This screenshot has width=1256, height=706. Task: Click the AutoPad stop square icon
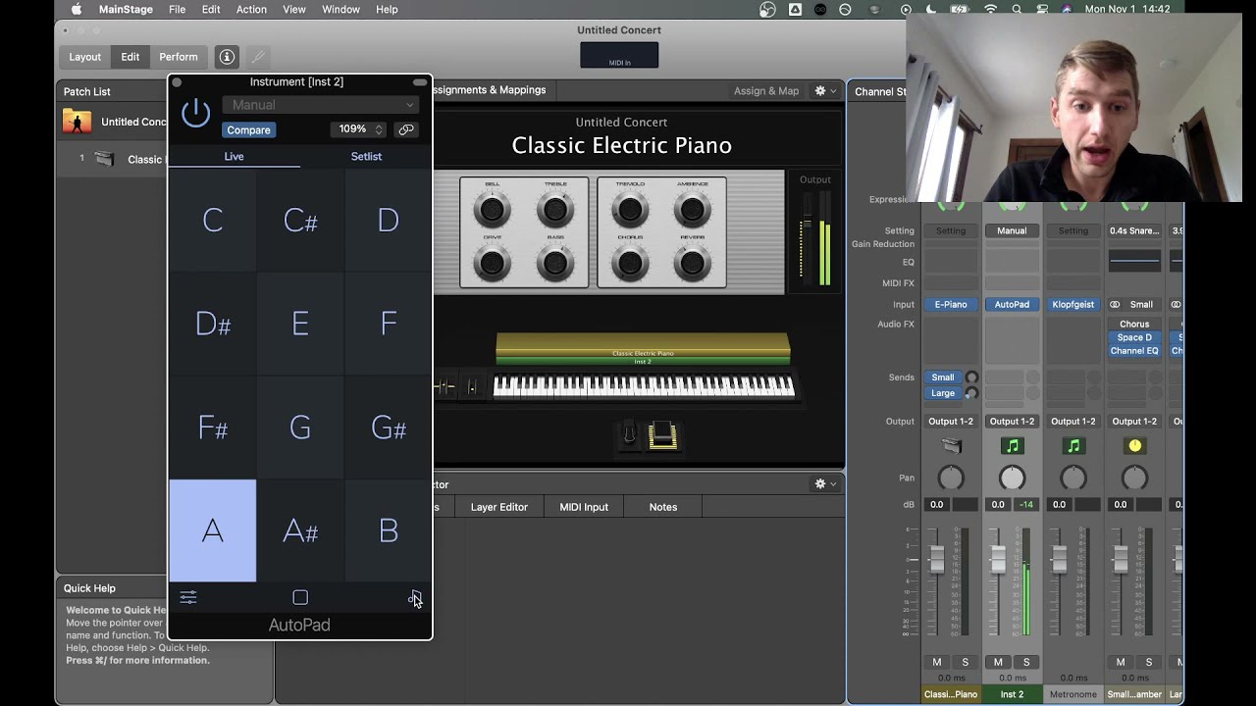click(300, 597)
